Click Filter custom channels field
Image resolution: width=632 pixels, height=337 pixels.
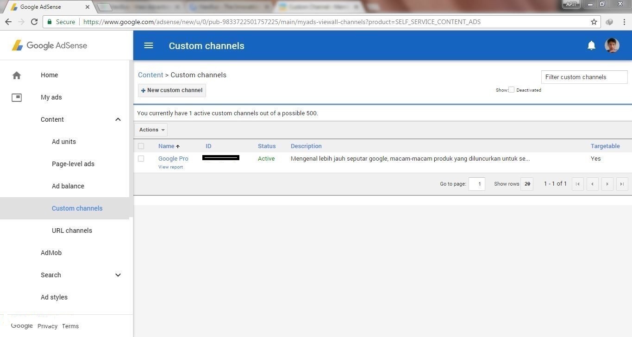584,77
